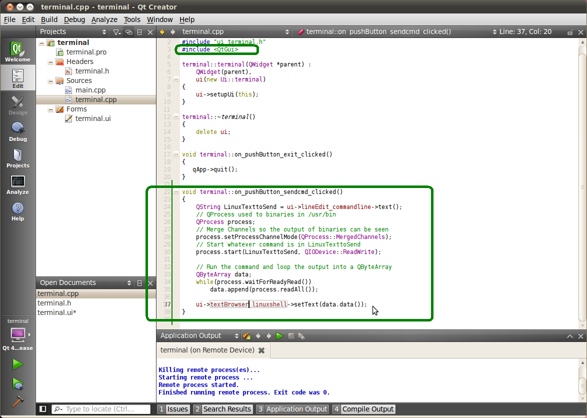Image resolution: width=587 pixels, height=418 pixels.
Task: Open the function symbol selector dropdown
Action: coord(494,32)
